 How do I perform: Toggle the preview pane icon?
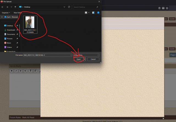click(94, 13)
